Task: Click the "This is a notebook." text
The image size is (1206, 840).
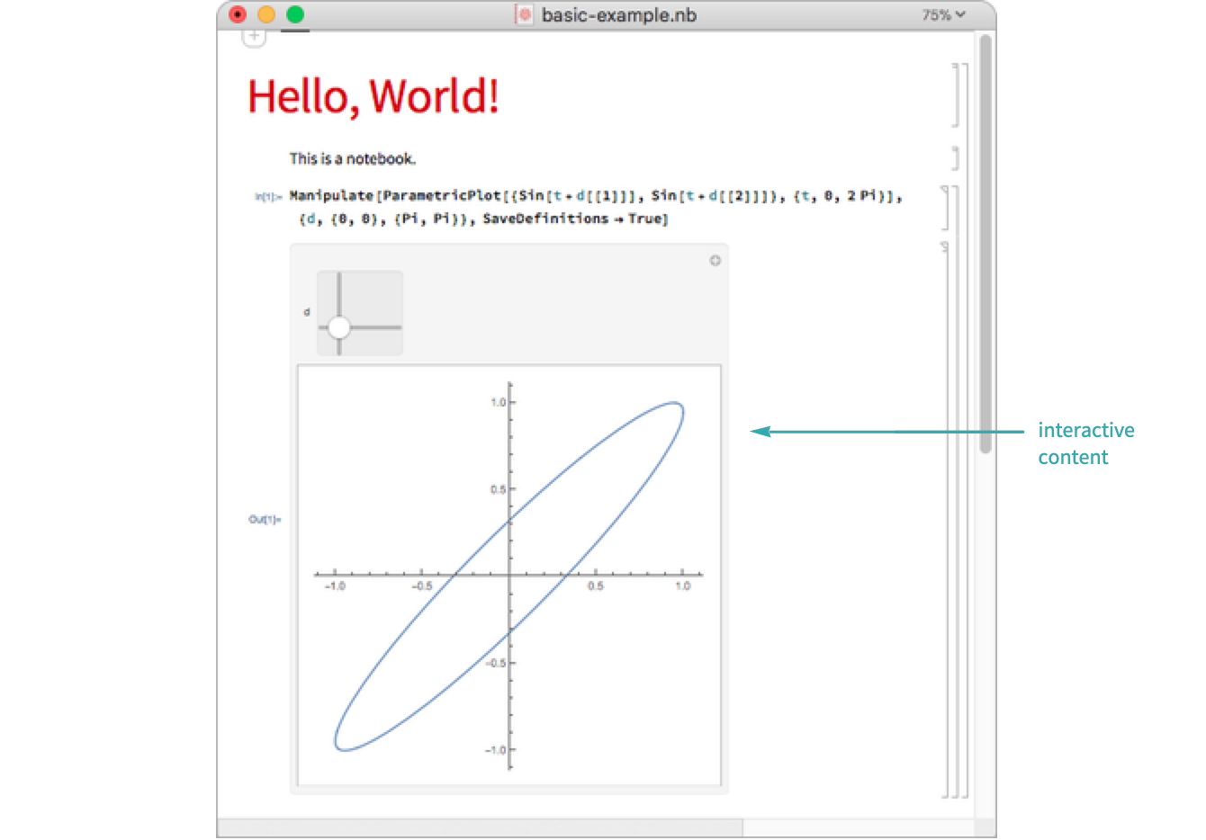Action: 352,159
